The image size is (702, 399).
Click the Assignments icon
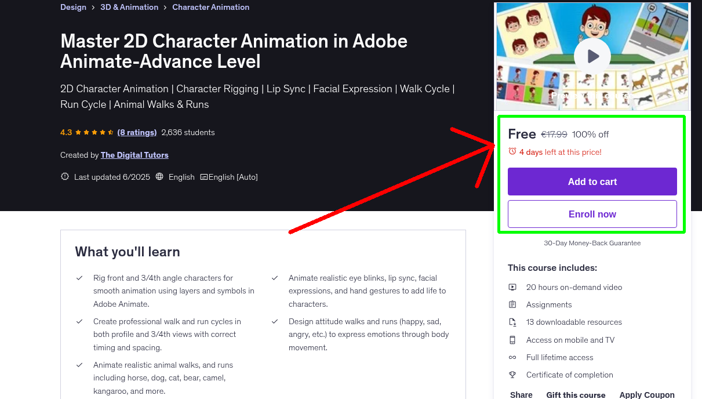512,304
